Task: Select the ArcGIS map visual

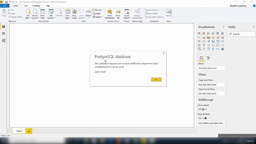Action: coord(222,49)
